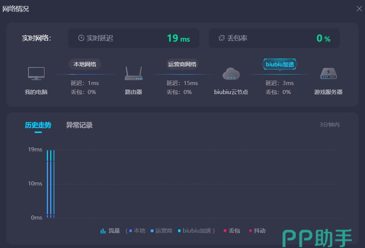This screenshot has width=365, height=248.
Task: Click the 我的电脑 label
Action: (x=36, y=92)
